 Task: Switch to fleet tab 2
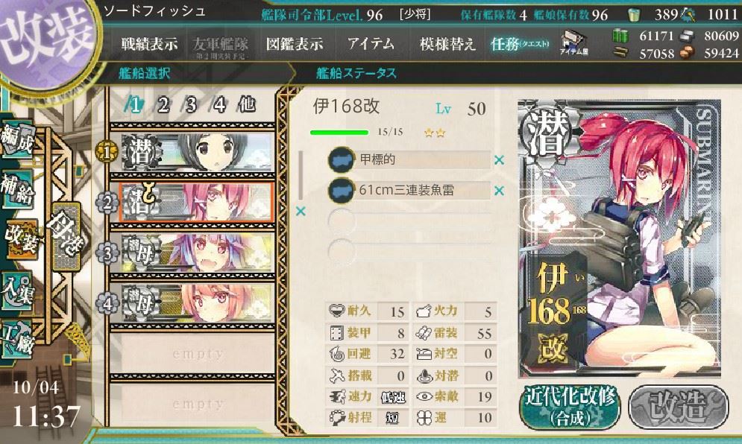tap(163, 104)
